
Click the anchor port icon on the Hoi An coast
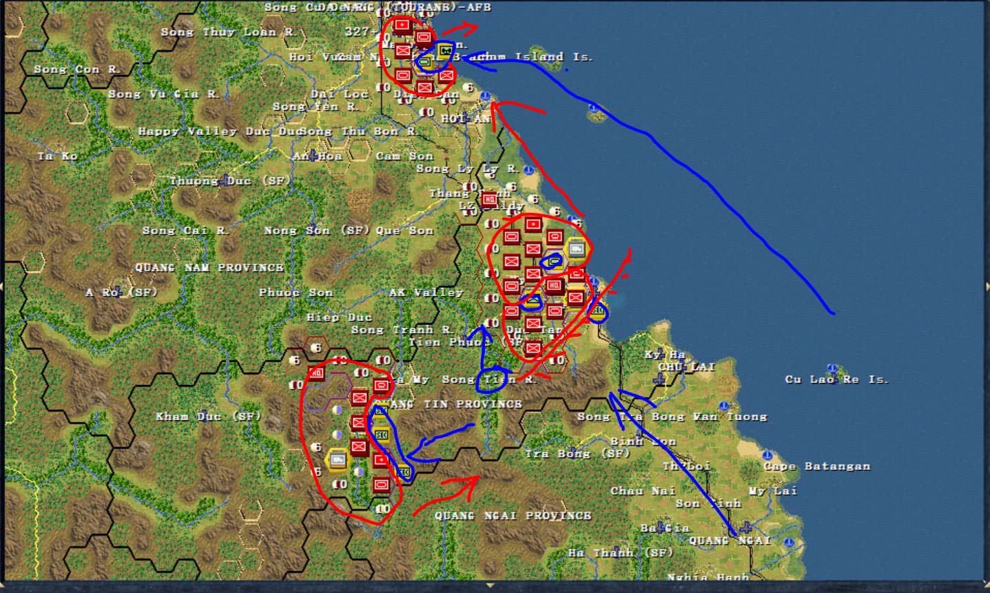486,96
